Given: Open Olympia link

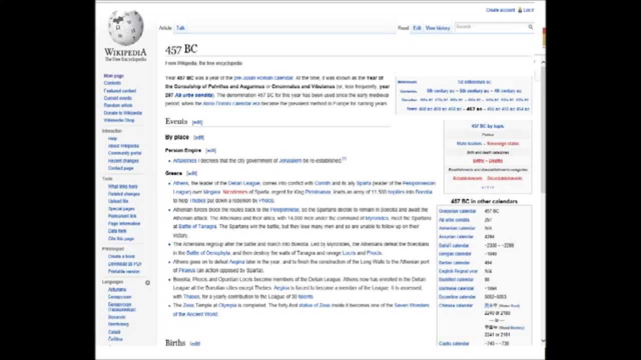Looking at the screenshot, I should coord(227,305).
